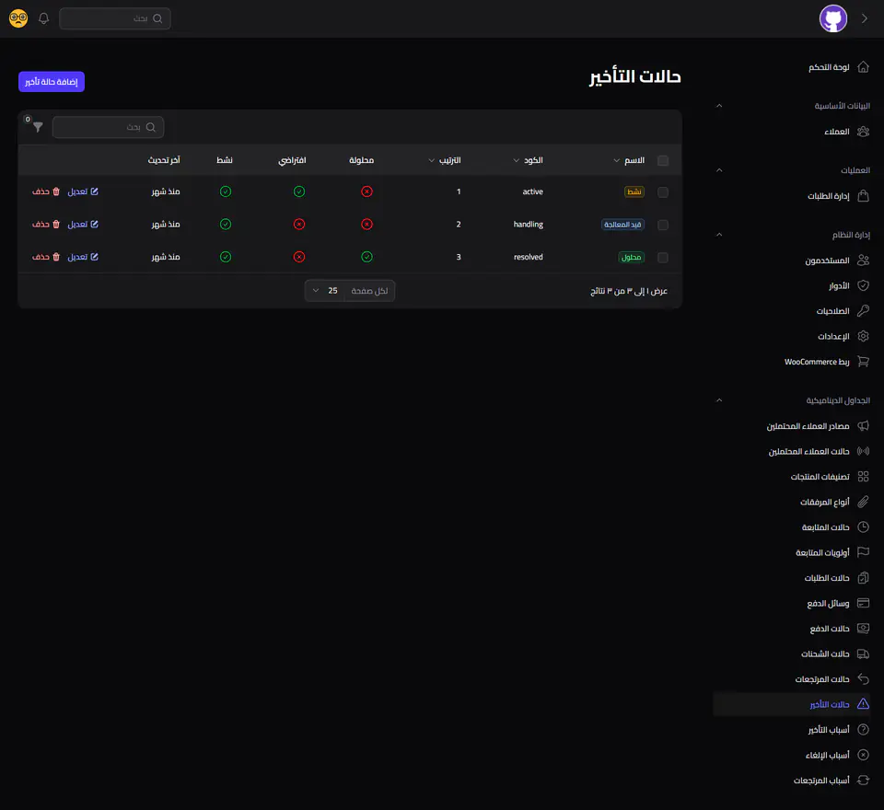Click the filter funnel icon

coord(38,127)
